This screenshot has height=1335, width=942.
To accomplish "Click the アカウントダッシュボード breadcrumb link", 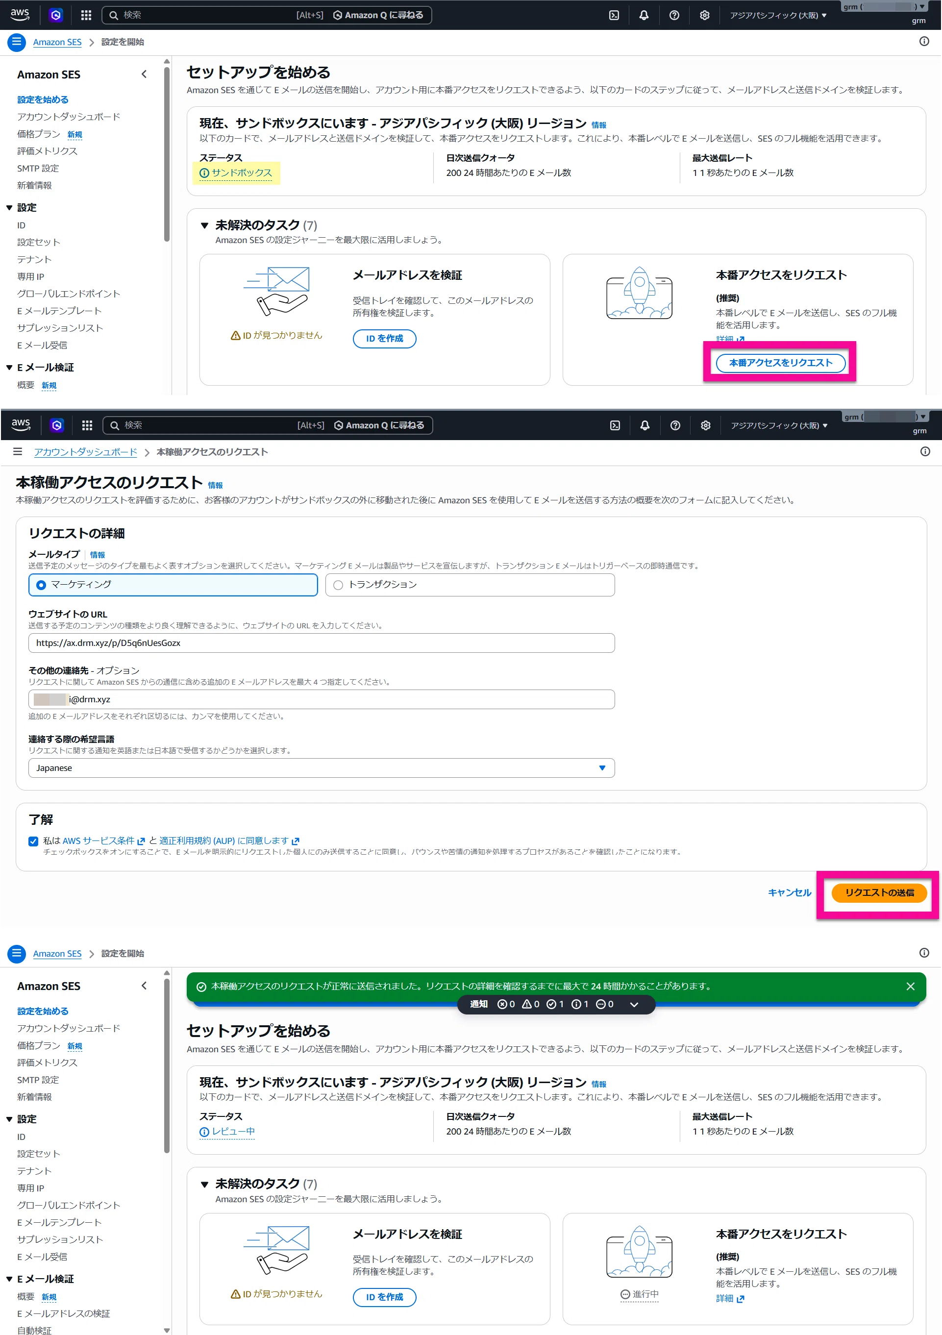I will point(85,452).
